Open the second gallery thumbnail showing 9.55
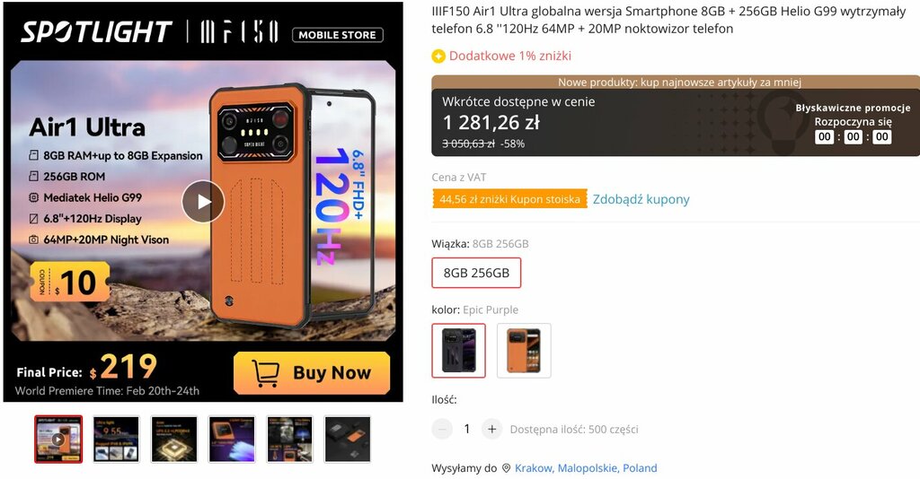 pos(116,440)
